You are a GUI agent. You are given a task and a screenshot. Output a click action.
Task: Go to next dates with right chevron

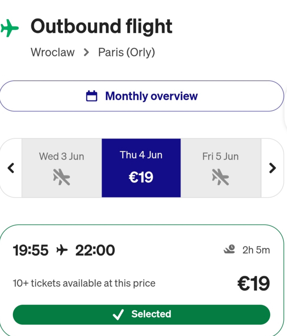point(272,168)
